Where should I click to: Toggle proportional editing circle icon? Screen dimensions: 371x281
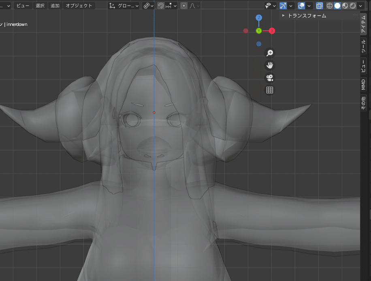click(183, 6)
